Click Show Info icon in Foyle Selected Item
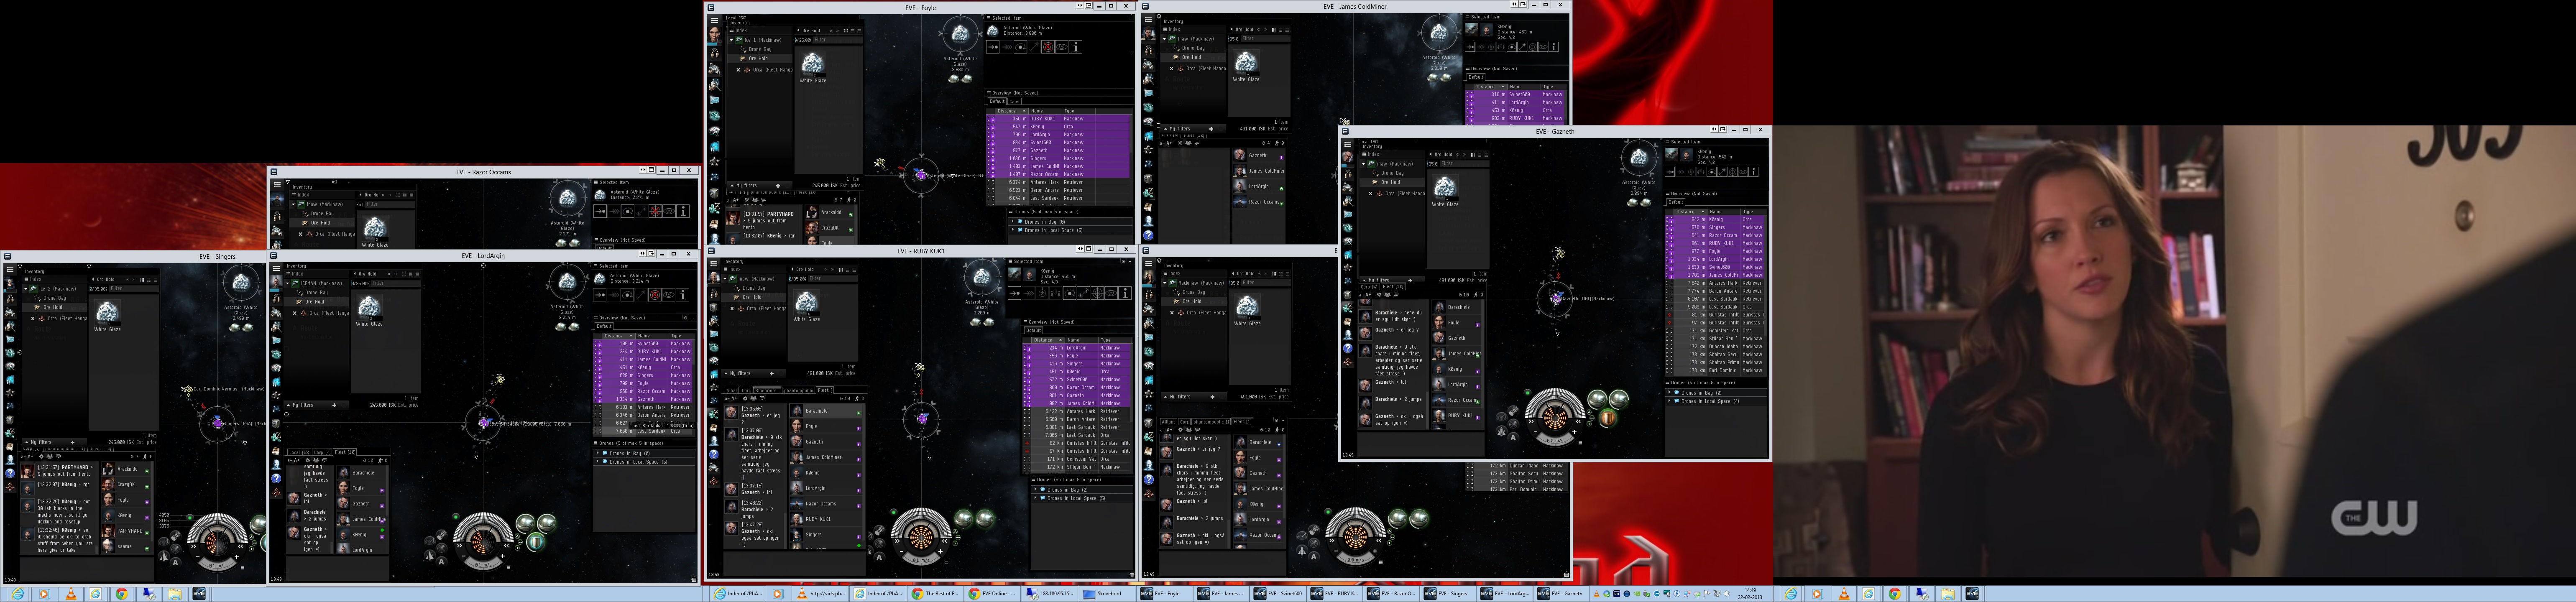 click(1075, 47)
